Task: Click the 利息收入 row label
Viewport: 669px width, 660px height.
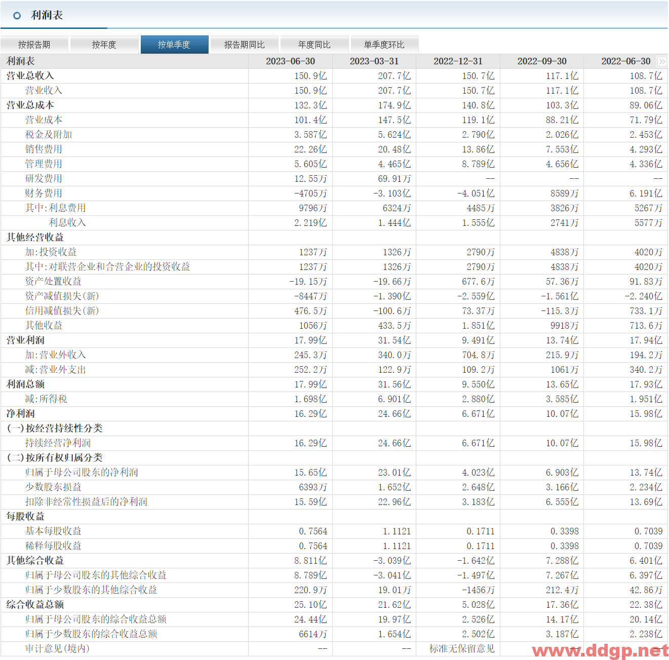Action: 67,223
